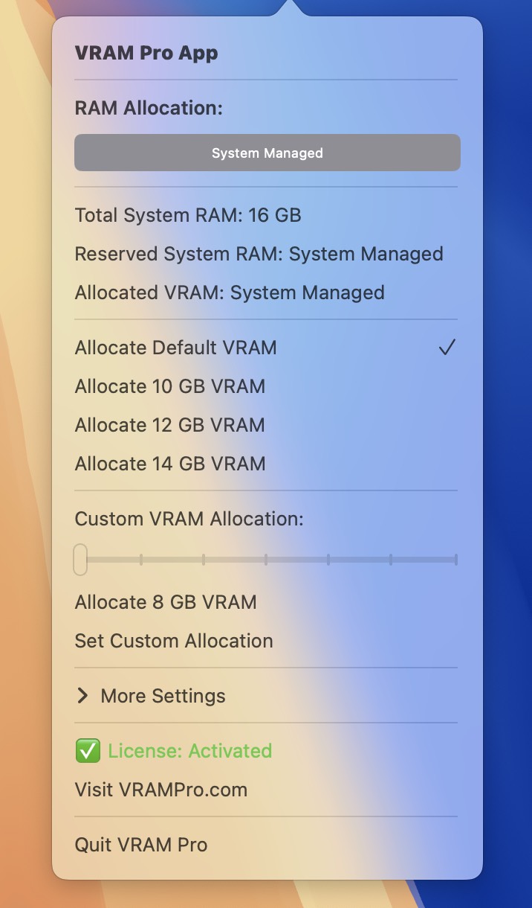Choose Allocate 14 GB VRAM
Image resolution: width=532 pixels, height=908 pixels.
pos(266,464)
